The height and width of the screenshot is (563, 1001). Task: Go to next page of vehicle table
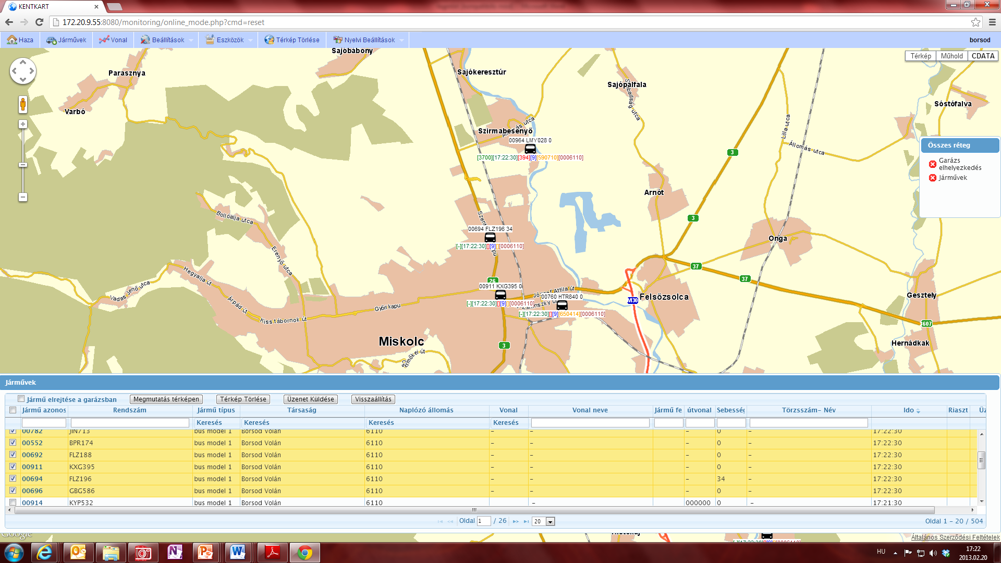[516, 521]
